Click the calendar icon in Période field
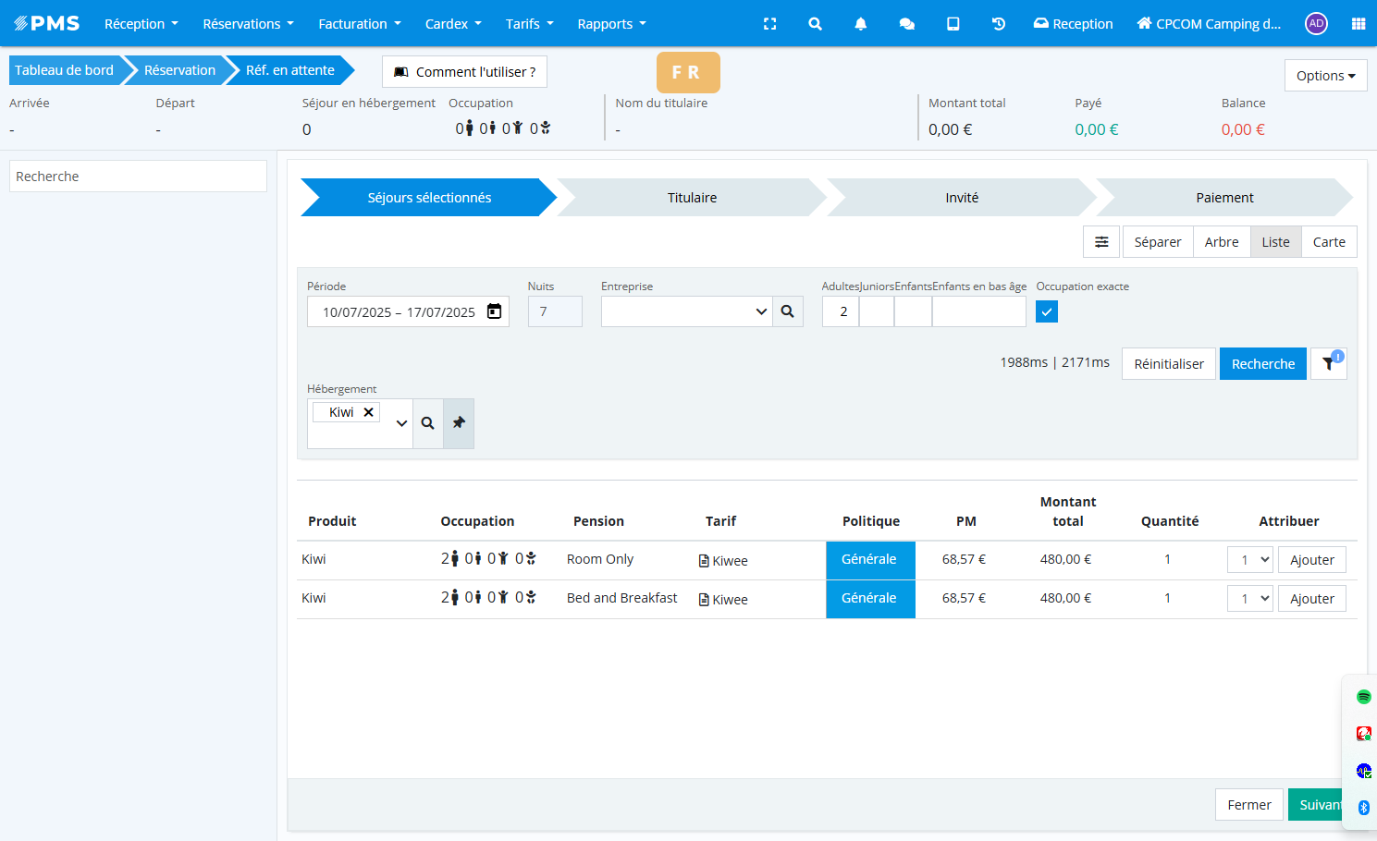The height and width of the screenshot is (841, 1377). click(x=495, y=311)
